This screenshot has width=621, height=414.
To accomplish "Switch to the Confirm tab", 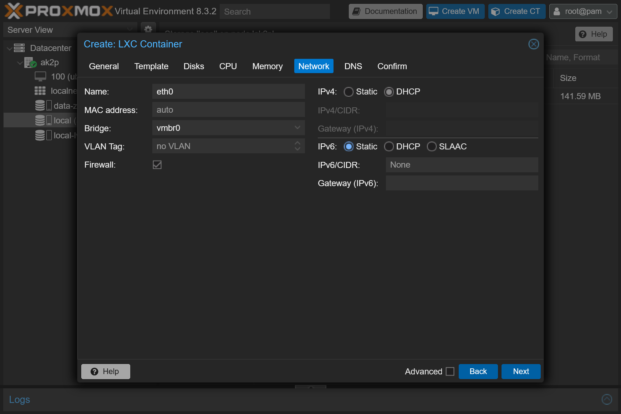I will [392, 66].
